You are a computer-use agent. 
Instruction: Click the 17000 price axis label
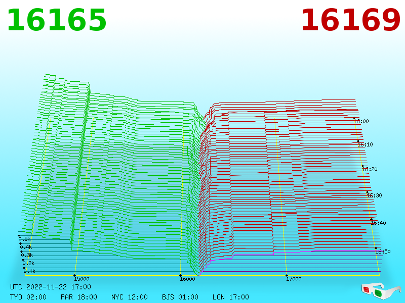coord(294,279)
